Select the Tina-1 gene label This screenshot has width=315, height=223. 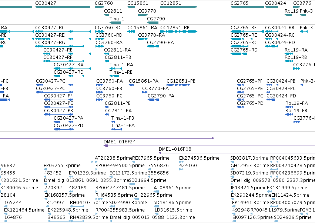tap(117, 19)
